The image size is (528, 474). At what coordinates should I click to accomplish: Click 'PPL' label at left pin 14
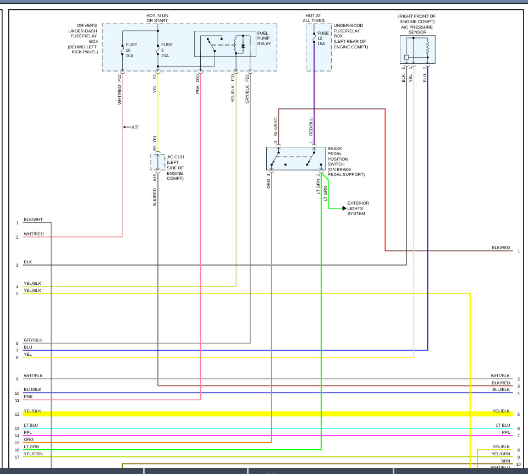tap(28, 432)
